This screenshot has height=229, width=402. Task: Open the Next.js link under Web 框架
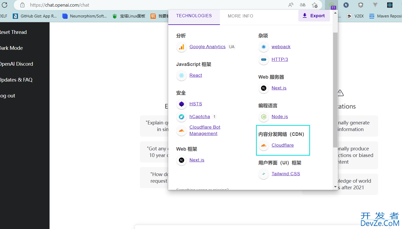tap(197, 160)
